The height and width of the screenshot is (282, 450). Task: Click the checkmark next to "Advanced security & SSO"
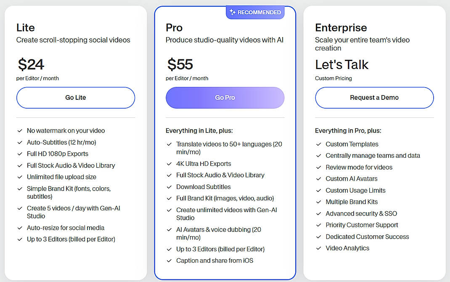click(x=318, y=213)
